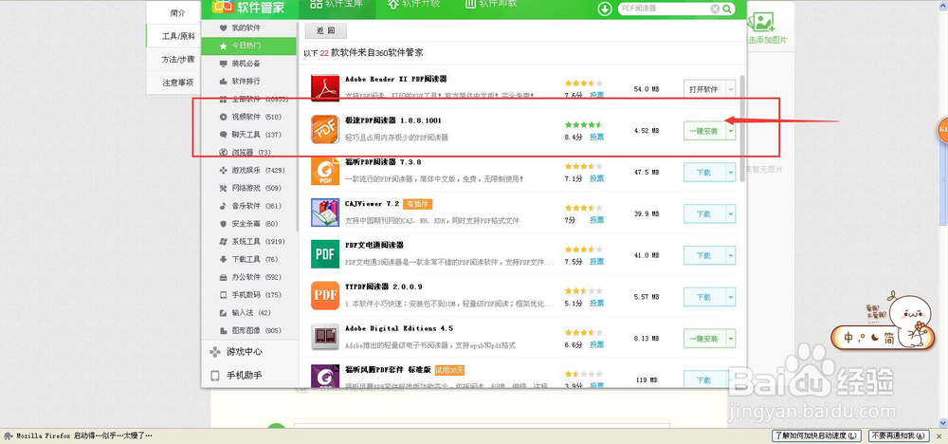Click the shield icon beside 安全杀毒

(x=223, y=224)
